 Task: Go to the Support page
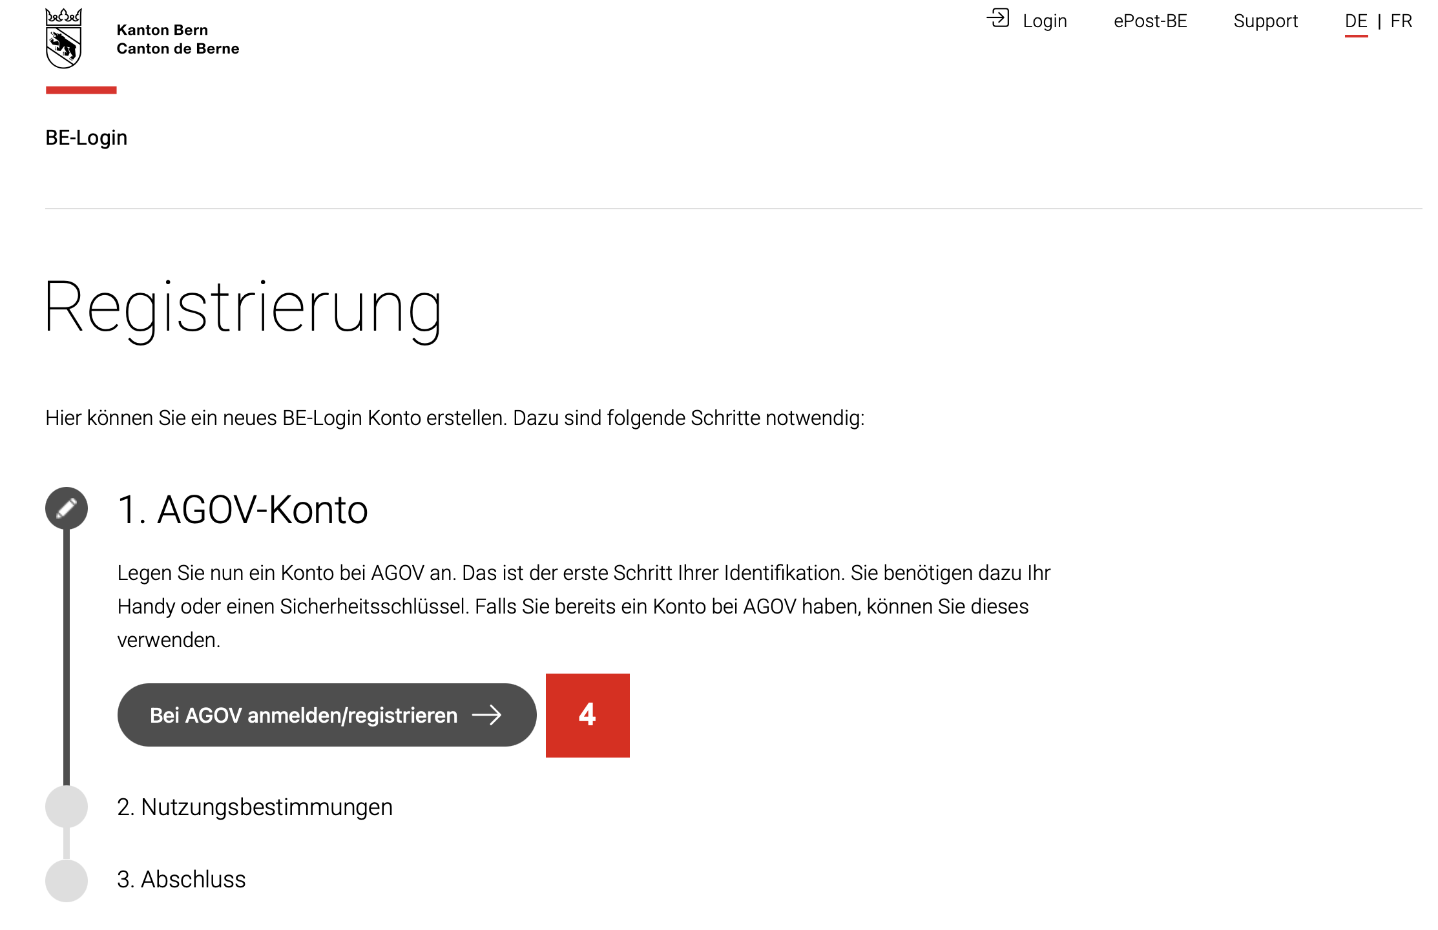[x=1266, y=21]
